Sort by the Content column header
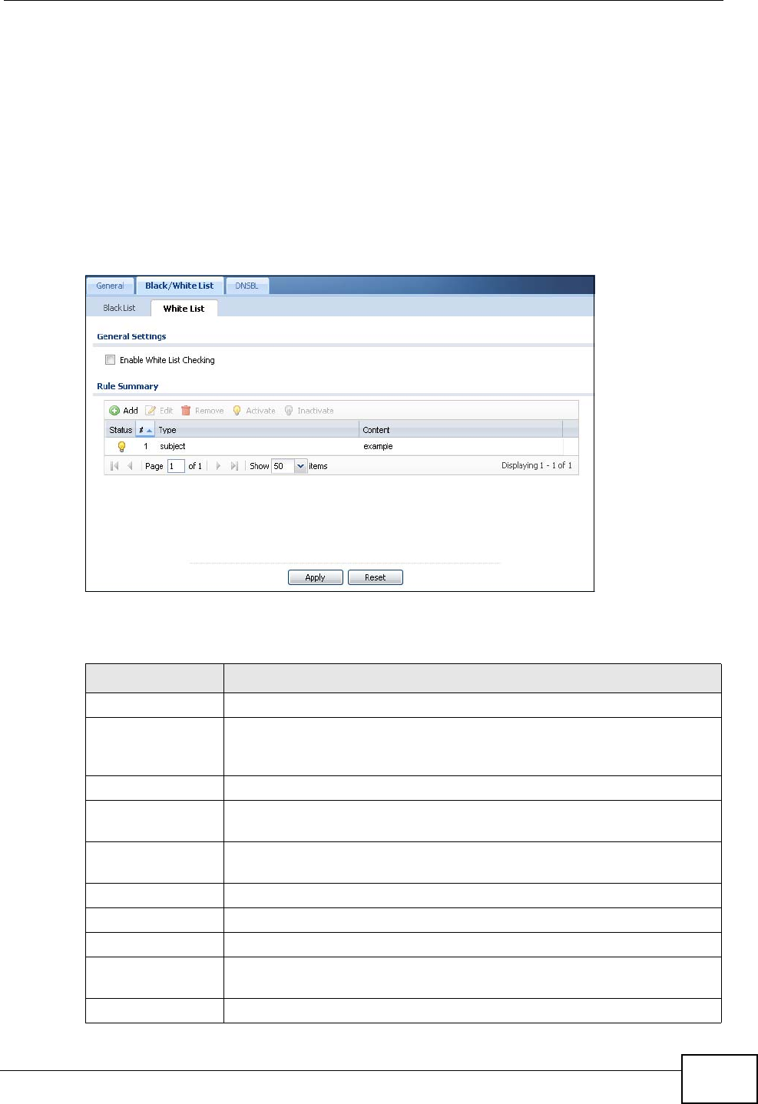Screen dimensions: 758x1104 461,430
